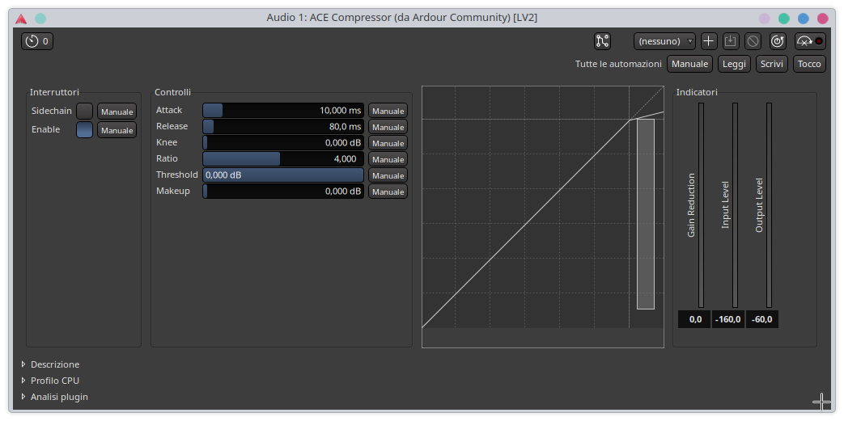Click the Input Level meter bar
The image size is (844, 421).
[x=735, y=205]
